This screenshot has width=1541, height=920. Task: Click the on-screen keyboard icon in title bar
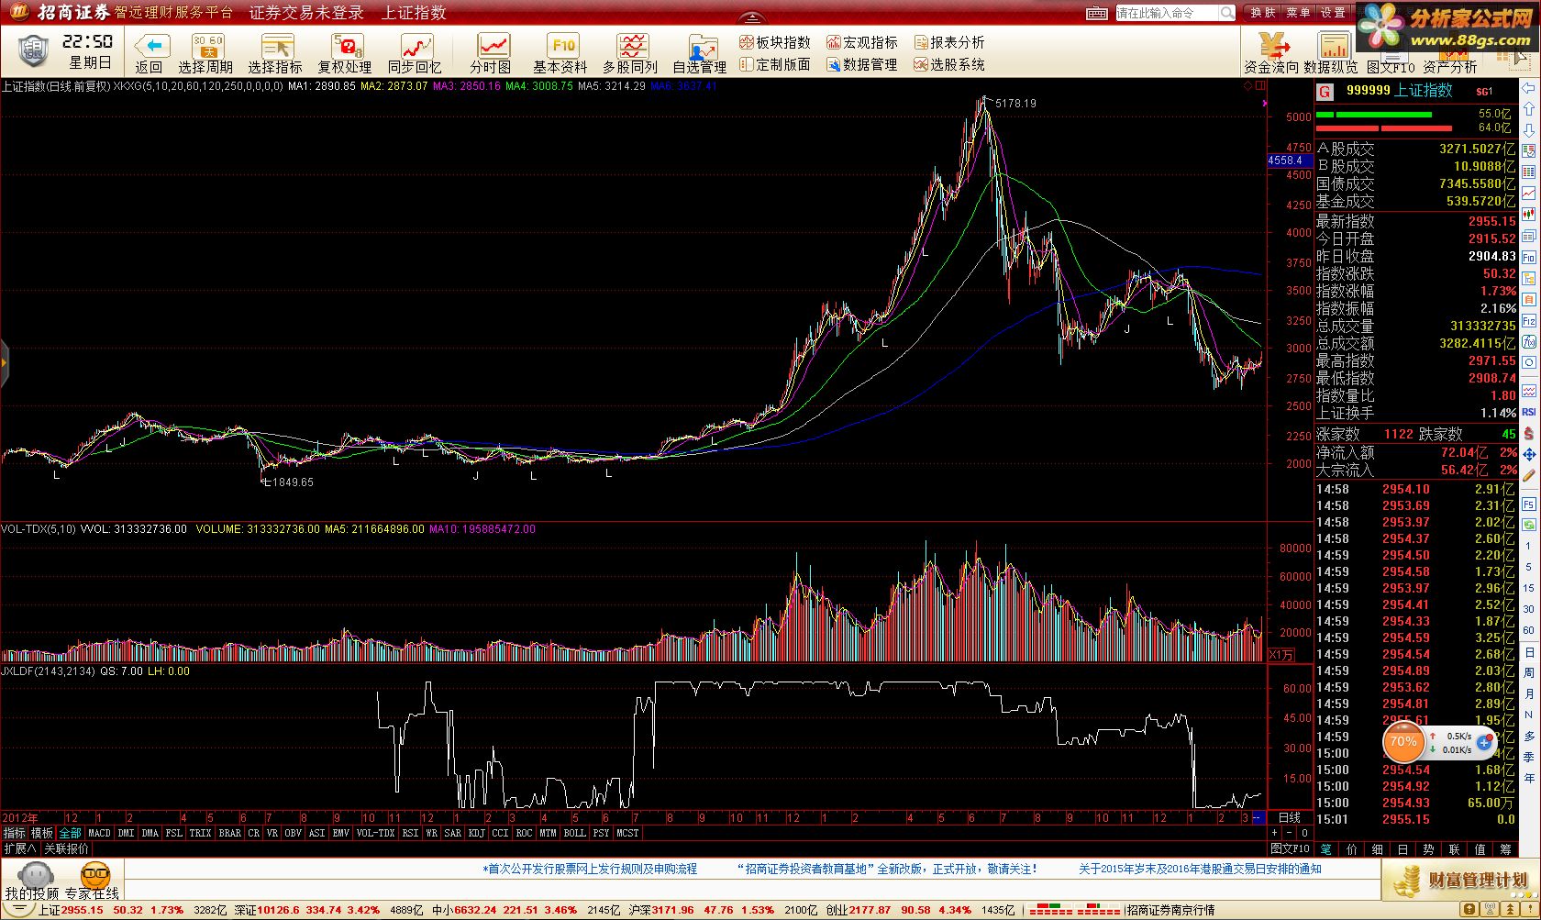point(1097,13)
